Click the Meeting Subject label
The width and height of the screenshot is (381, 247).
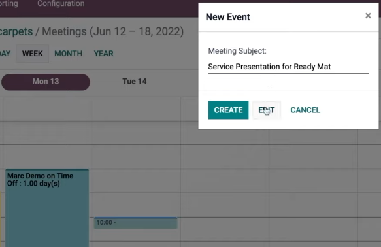tap(237, 51)
